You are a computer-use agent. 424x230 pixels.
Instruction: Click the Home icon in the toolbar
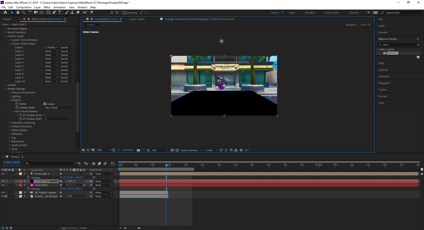(x=5, y=12)
